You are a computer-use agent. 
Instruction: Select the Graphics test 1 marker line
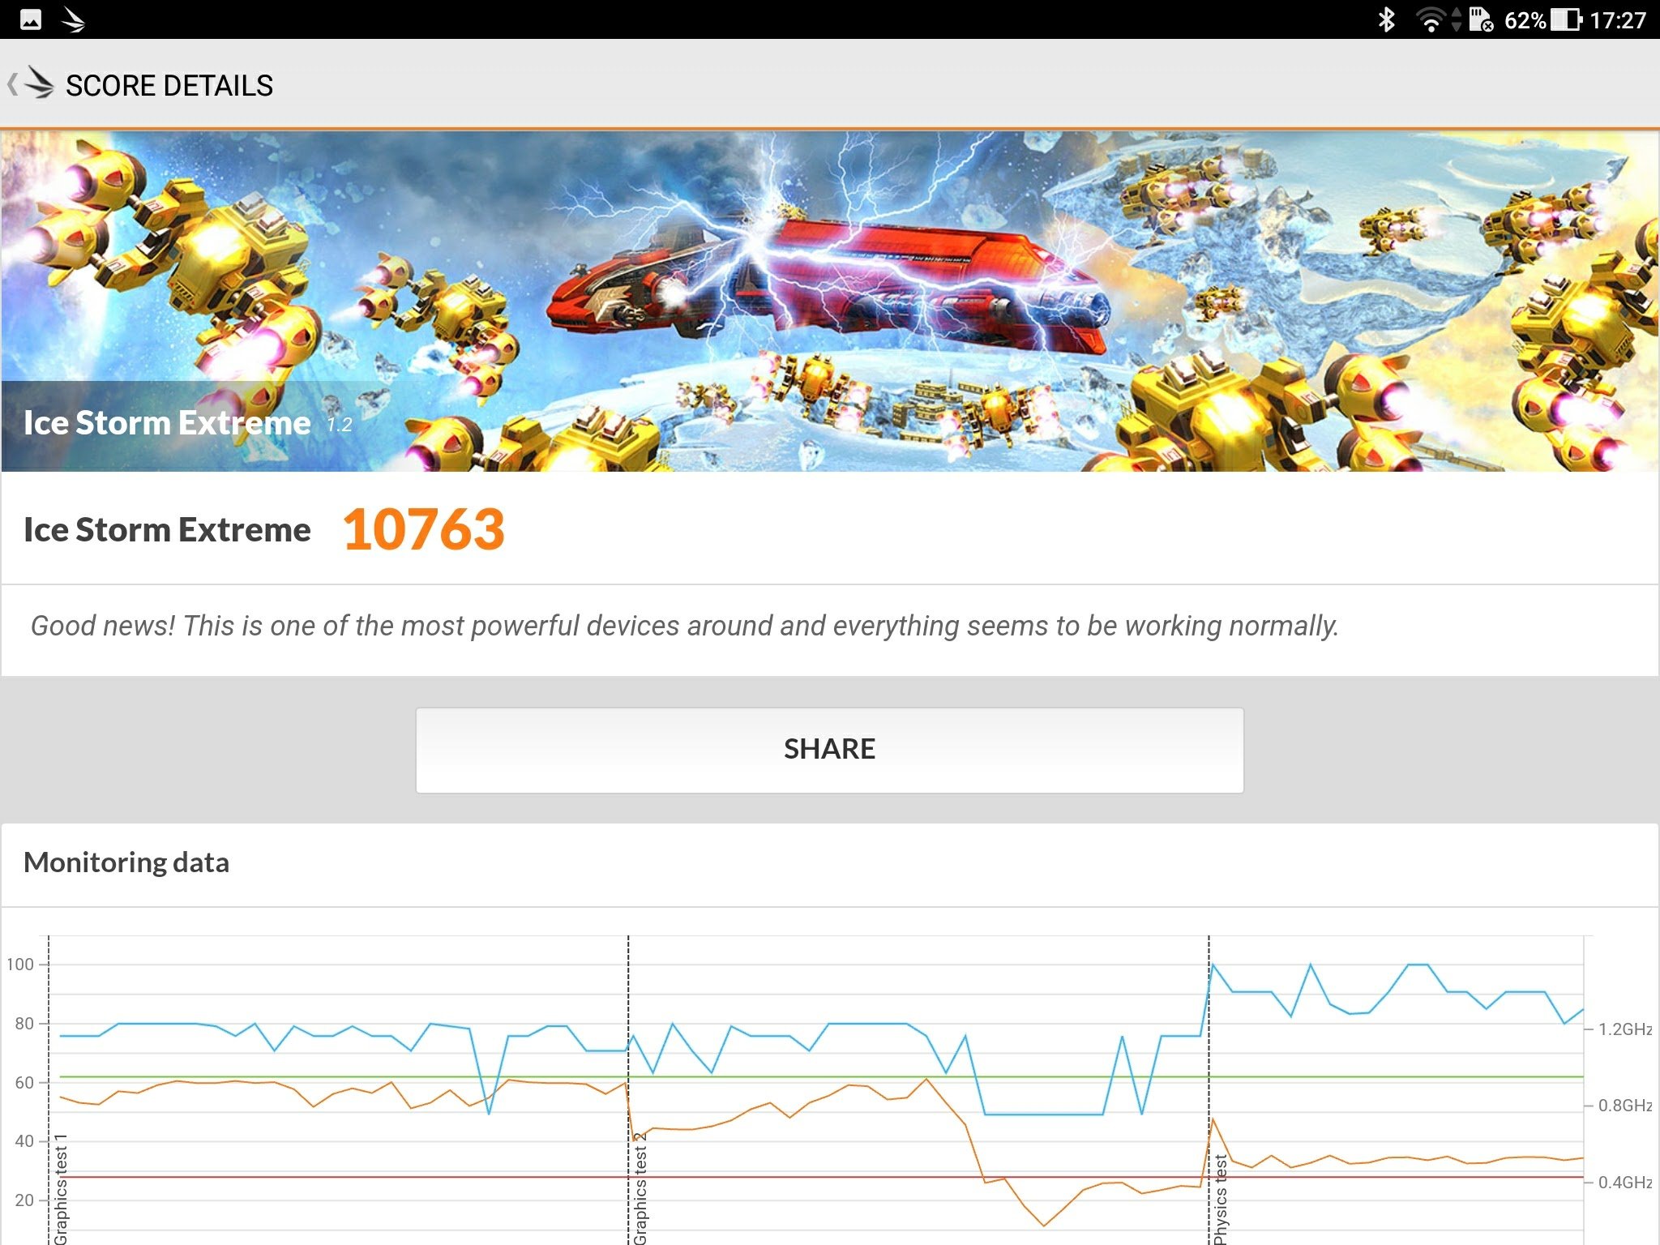pos(49,1090)
